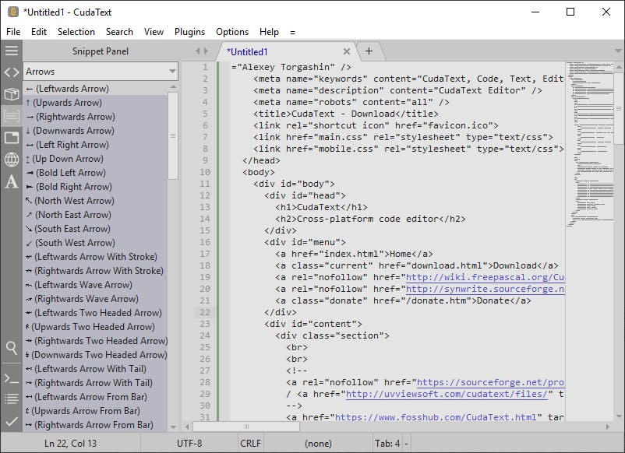Open the Search magnifier icon in sidebar

pos(11,348)
